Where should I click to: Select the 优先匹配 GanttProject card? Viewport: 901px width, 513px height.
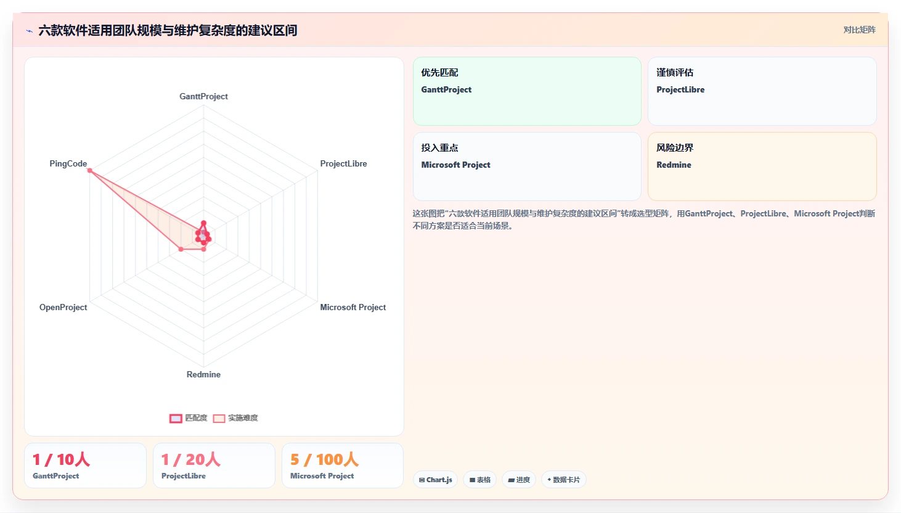[527, 91]
